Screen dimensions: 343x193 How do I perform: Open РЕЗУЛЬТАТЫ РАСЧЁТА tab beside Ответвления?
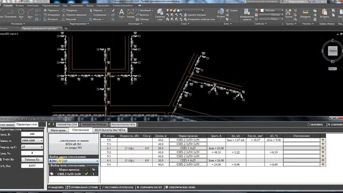(x=110, y=130)
